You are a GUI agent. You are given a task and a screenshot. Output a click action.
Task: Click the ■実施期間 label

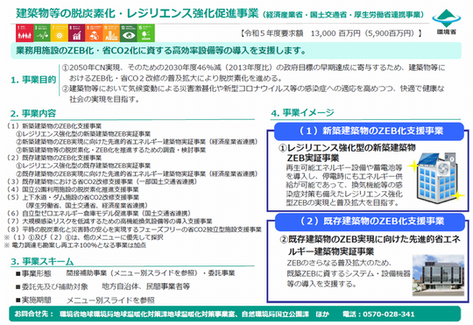[33, 300]
